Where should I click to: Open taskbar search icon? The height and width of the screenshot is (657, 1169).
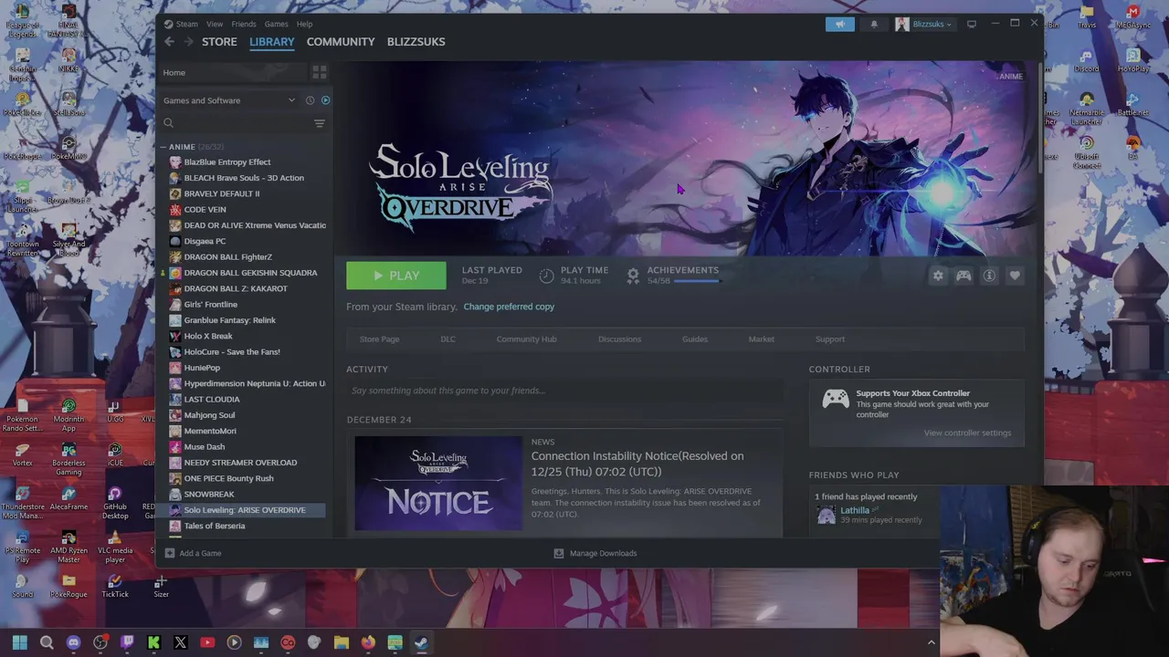(x=47, y=642)
